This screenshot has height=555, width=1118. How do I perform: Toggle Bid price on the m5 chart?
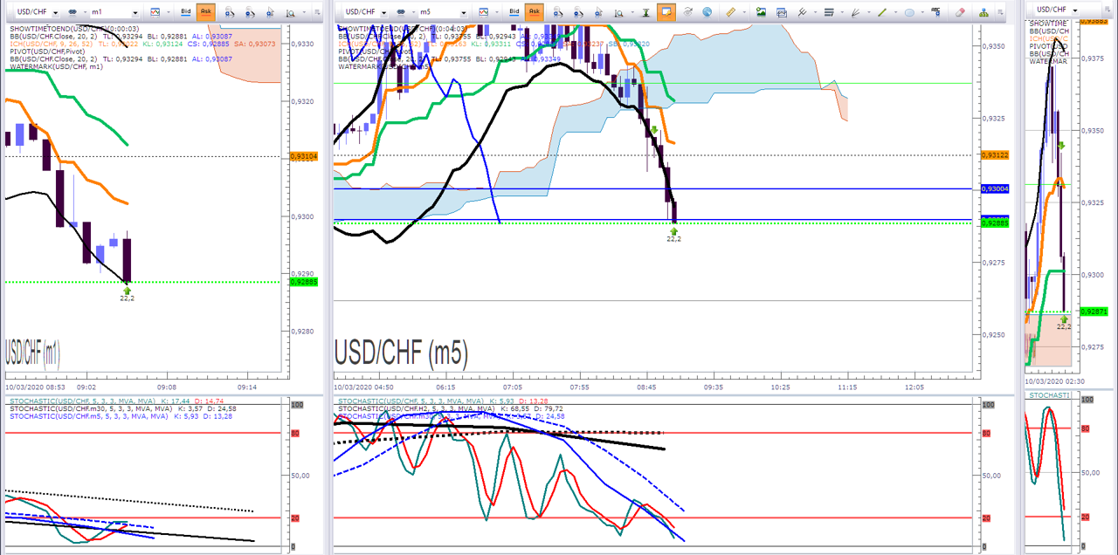pyautogui.click(x=514, y=12)
